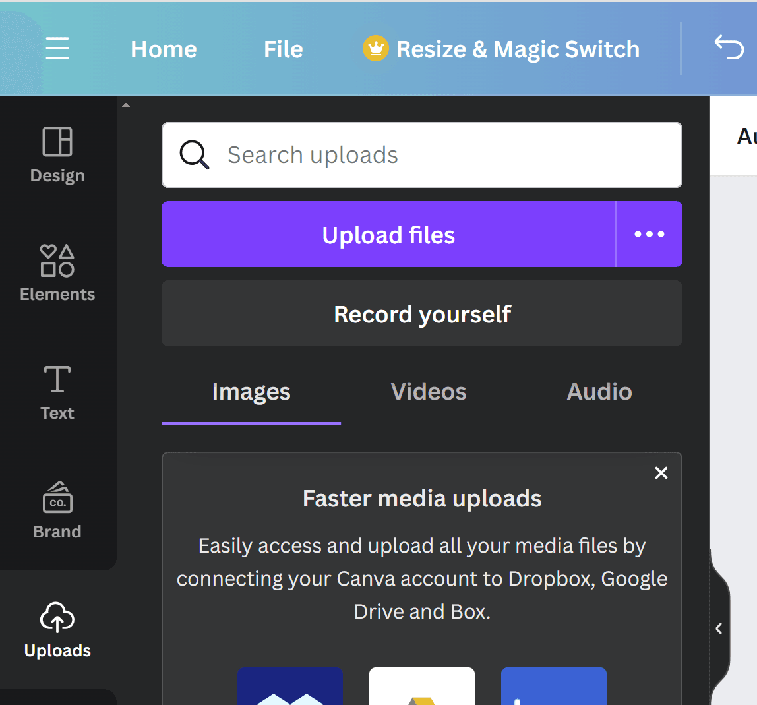The height and width of the screenshot is (705, 757).
Task: Switch to the Audio tab
Action: pos(599,392)
